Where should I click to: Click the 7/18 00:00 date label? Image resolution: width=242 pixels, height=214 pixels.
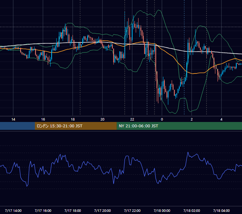162,210
